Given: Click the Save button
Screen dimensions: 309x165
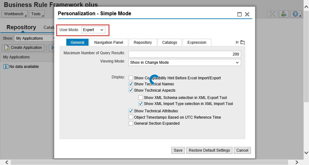Looking at the screenshot, I should 178,150.
